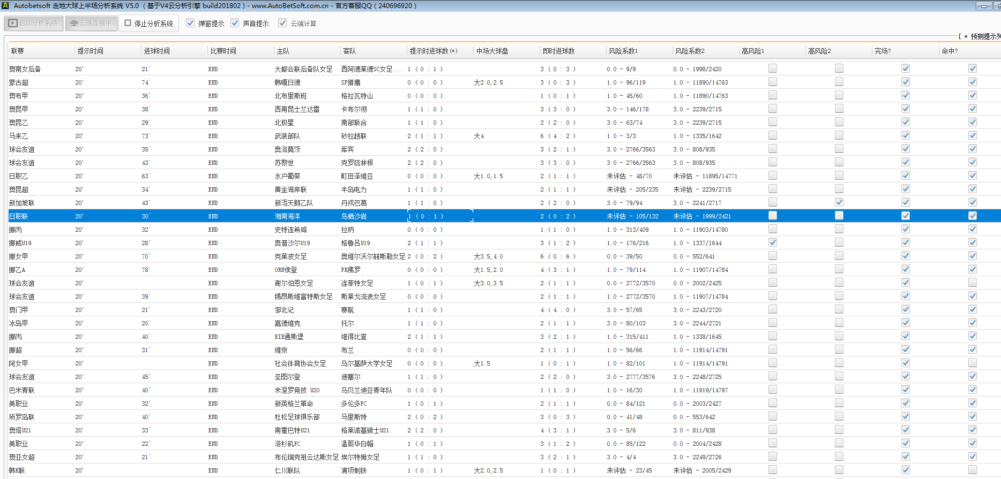Click the 提示时进球数 column header
The width and height of the screenshot is (1001, 479).
433,51
